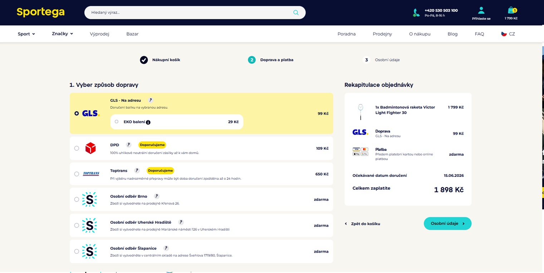544x273 pixels.
Task: Click the Osobní odběr Brno store logo
Action: point(89,199)
